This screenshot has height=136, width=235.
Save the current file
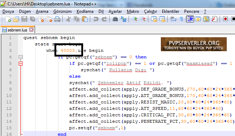[x=24, y=19]
